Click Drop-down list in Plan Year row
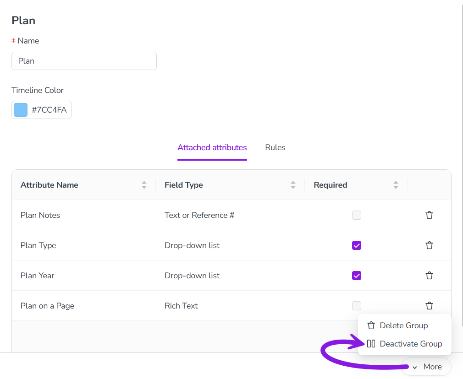 [x=192, y=276]
